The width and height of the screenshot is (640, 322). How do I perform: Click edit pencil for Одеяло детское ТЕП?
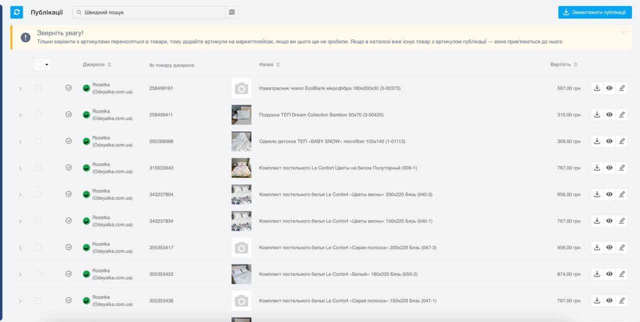(621, 141)
